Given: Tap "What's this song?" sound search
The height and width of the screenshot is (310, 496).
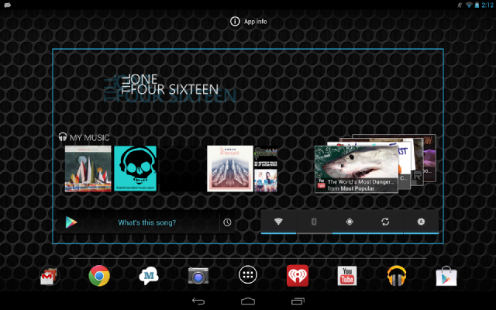Looking at the screenshot, I should (x=146, y=223).
